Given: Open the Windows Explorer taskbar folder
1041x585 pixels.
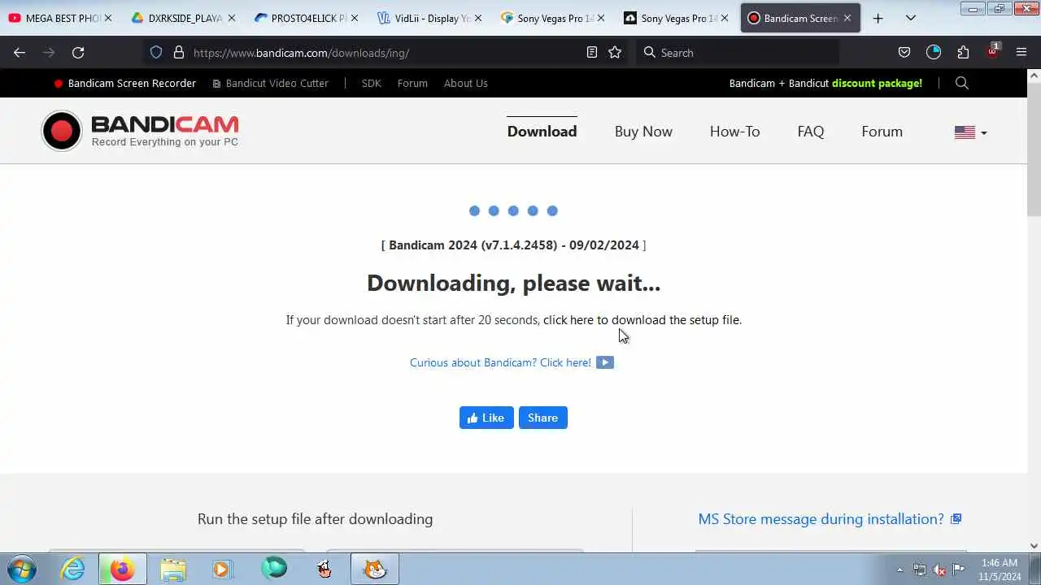Looking at the screenshot, I should click(172, 569).
